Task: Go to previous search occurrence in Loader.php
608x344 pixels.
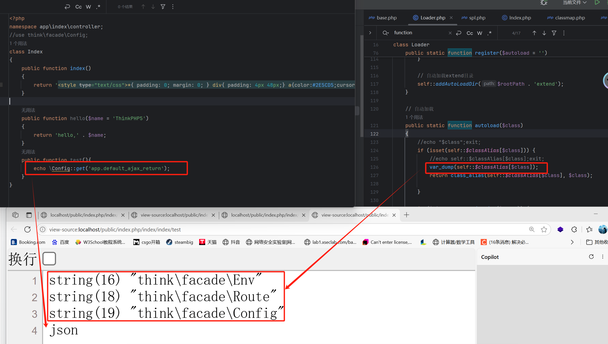Action: click(x=534, y=33)
